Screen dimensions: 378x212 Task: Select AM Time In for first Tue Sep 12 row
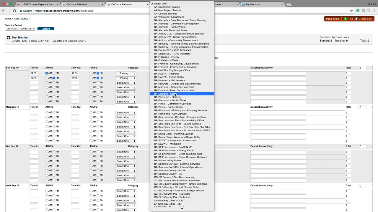click(47, 152)
